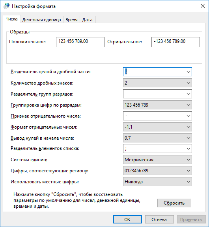The width and height of the screenshot is (209, 227).
Task: Click label Разделитель элементов списка
Action: [45, 148]
